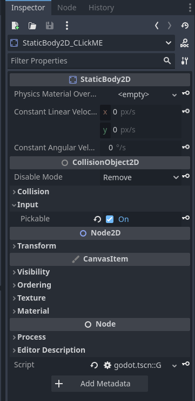Open documentation with the DOC icon
The height and width of the screenshot is (401, 195).
tap(185, 43)
